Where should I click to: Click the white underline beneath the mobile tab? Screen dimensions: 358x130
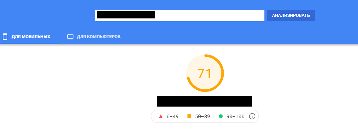tap(29, 44)
